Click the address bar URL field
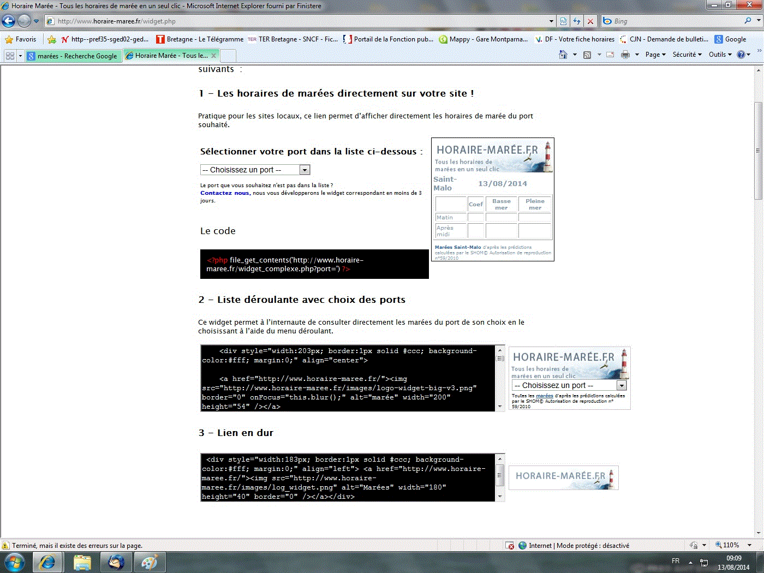Viewport: 764px width, 573px height. (296, 21)
